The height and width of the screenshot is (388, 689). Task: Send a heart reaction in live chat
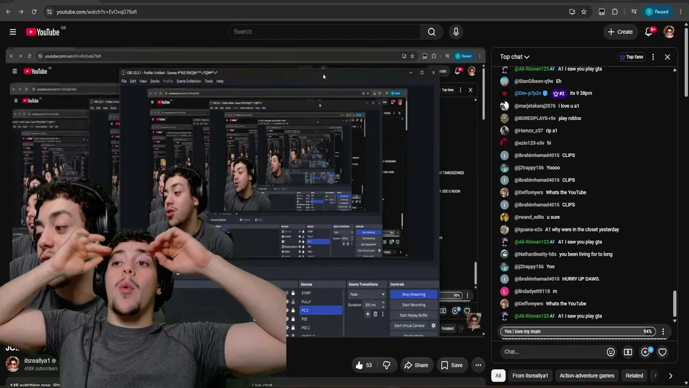tap(663, 352)
